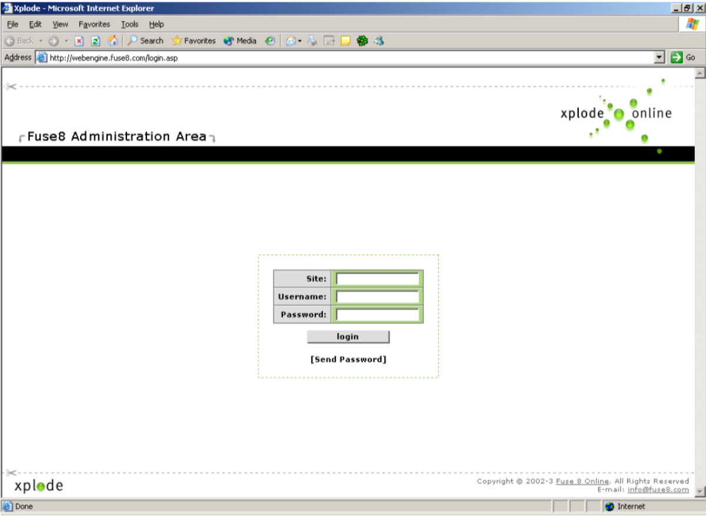706x517 pixels.
Task: Click the Back navigation button
Action: tap(19, 41)
